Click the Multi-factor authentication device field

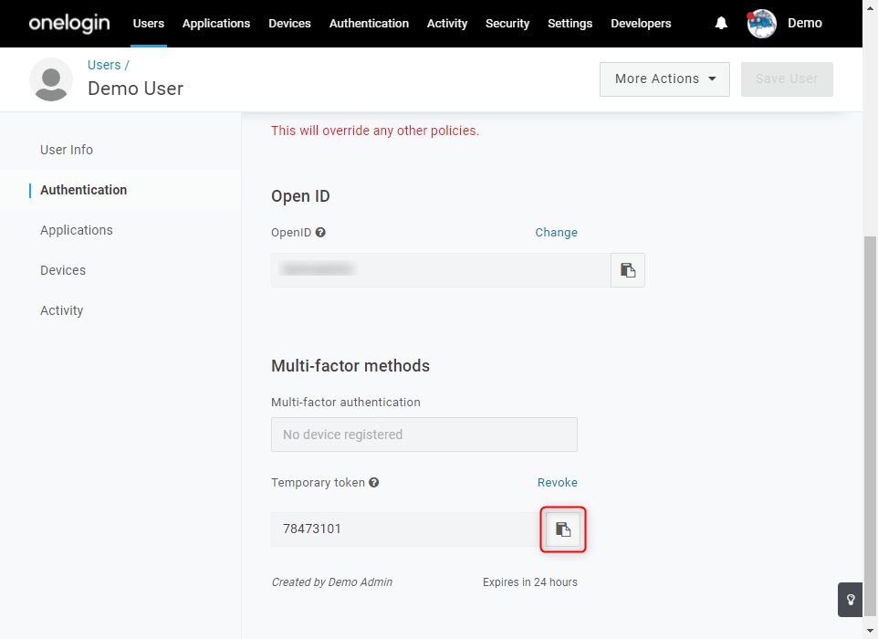[423, 435]
